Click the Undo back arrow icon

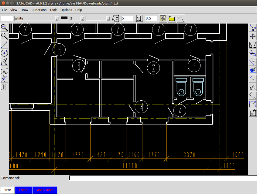pyautogui.click(x=181, y=18)
